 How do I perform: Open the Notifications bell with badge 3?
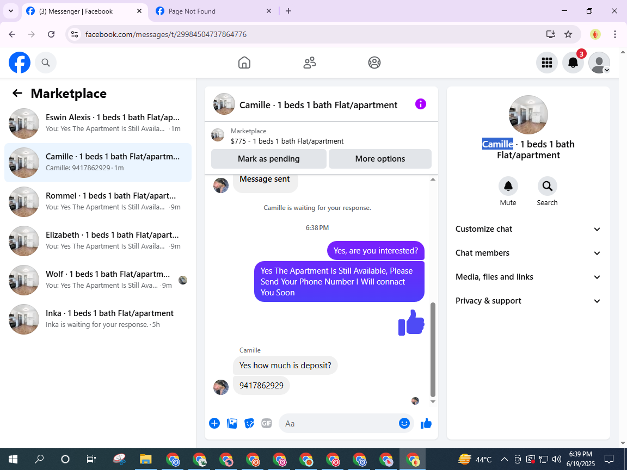tap(573, 63)
